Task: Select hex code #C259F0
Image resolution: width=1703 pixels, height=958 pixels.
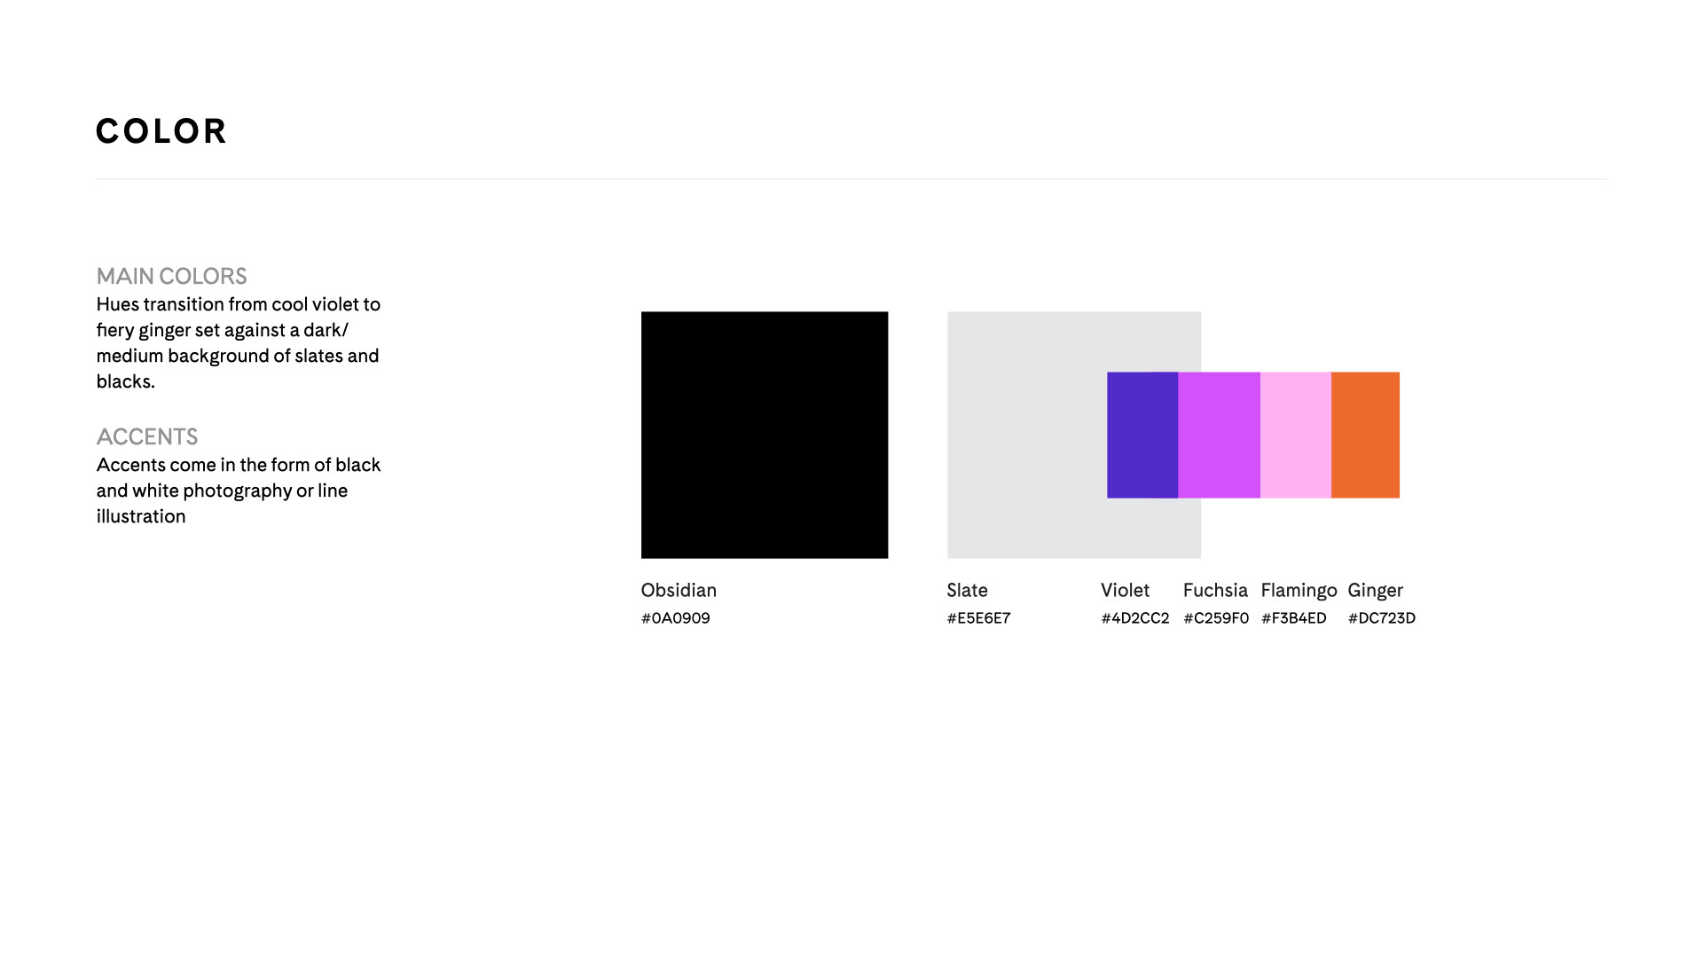Action: pyautogui.click(x=1215, y=618)
